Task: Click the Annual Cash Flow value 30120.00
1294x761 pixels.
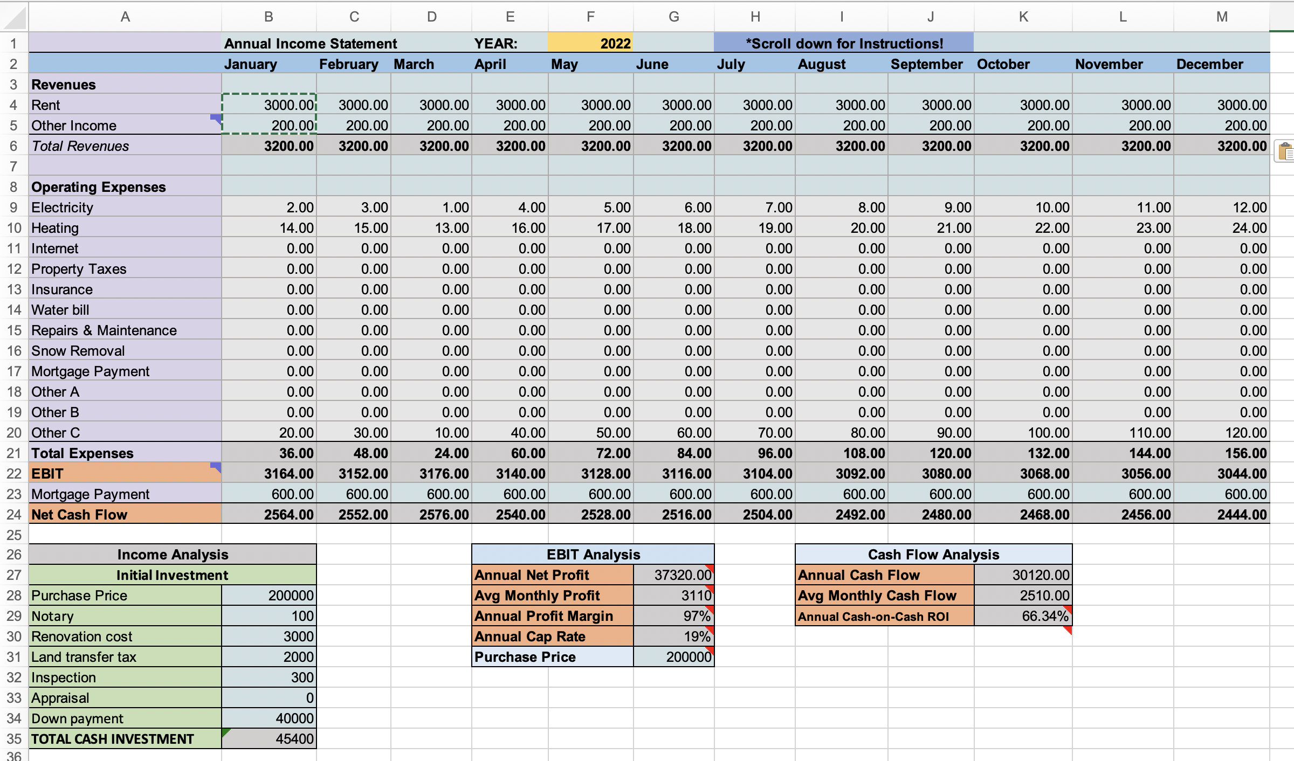Action: (x=1023, y=575)
